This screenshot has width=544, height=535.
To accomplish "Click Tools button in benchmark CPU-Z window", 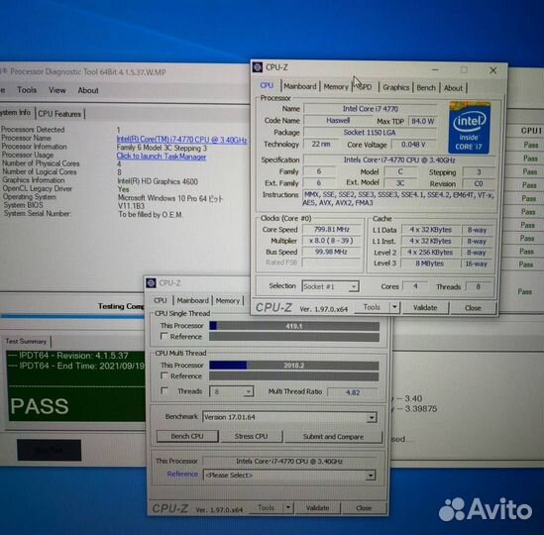I will (x=266, y=507).
